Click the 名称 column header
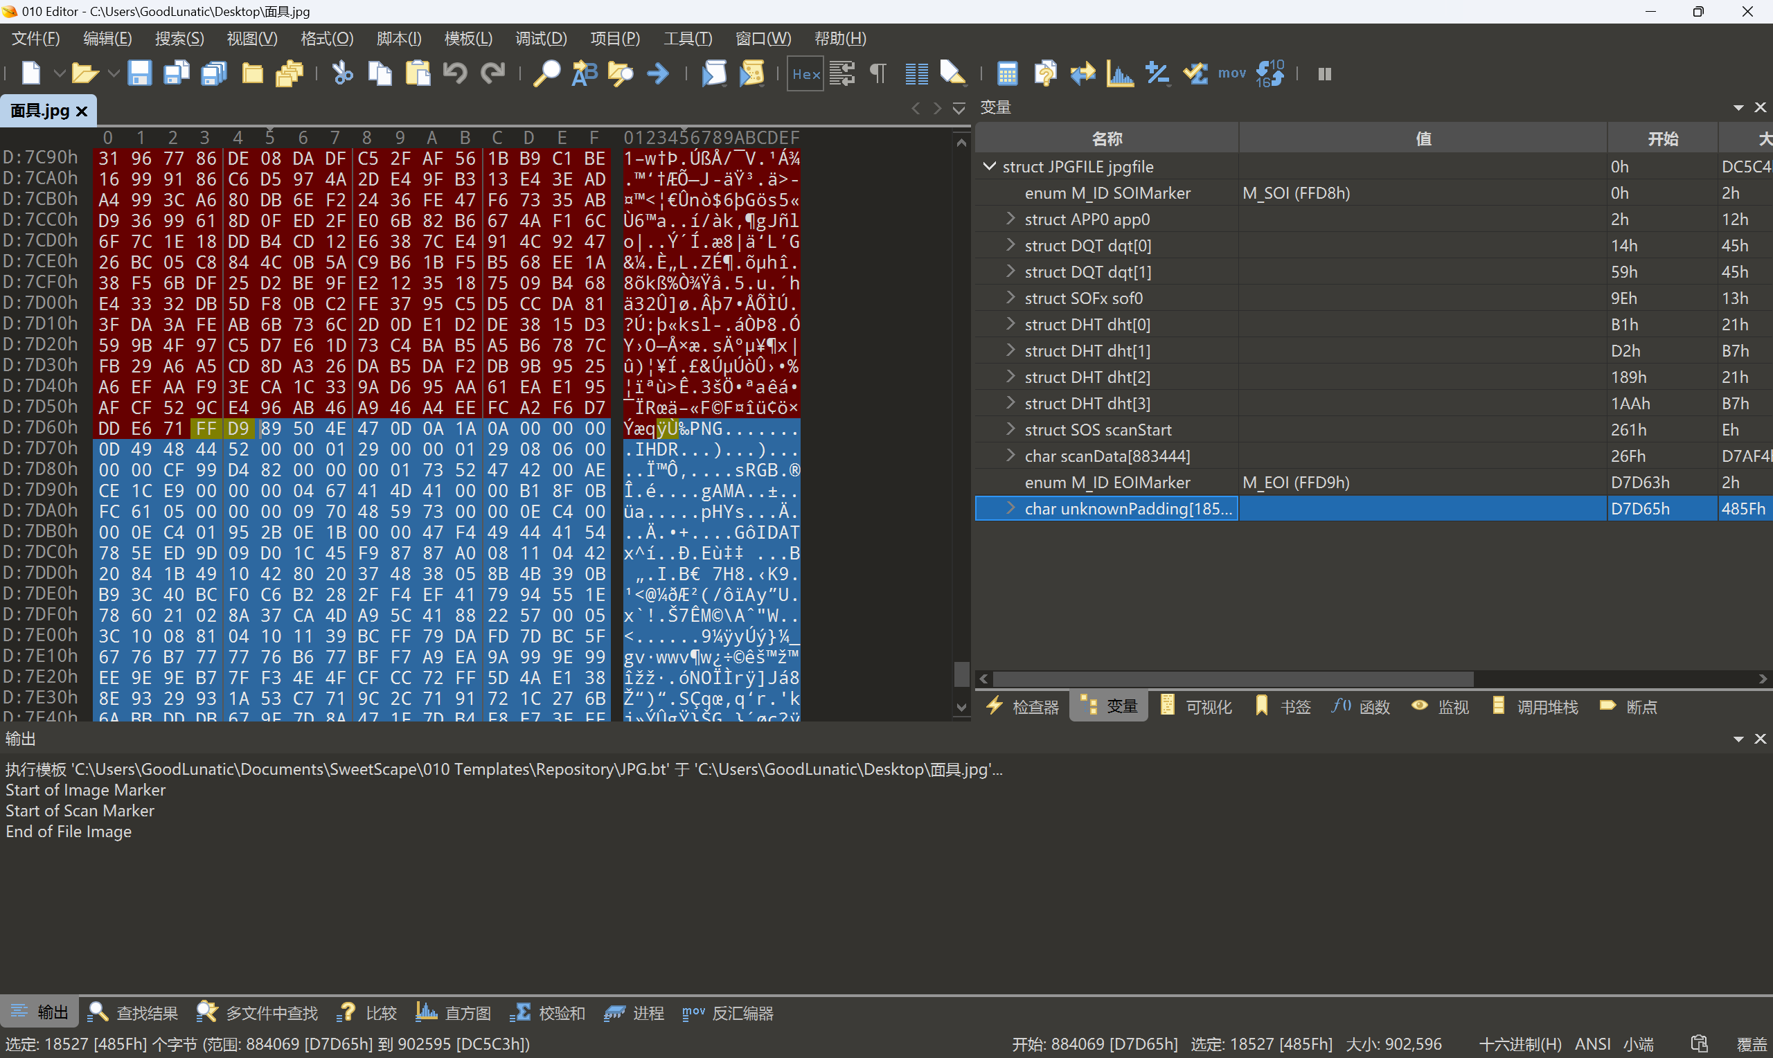 [1107, 138]
